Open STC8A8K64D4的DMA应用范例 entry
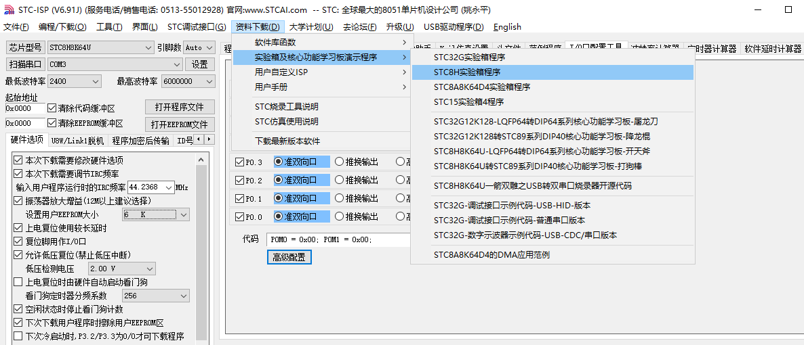804x345 pixels. [x=552, y=255]
